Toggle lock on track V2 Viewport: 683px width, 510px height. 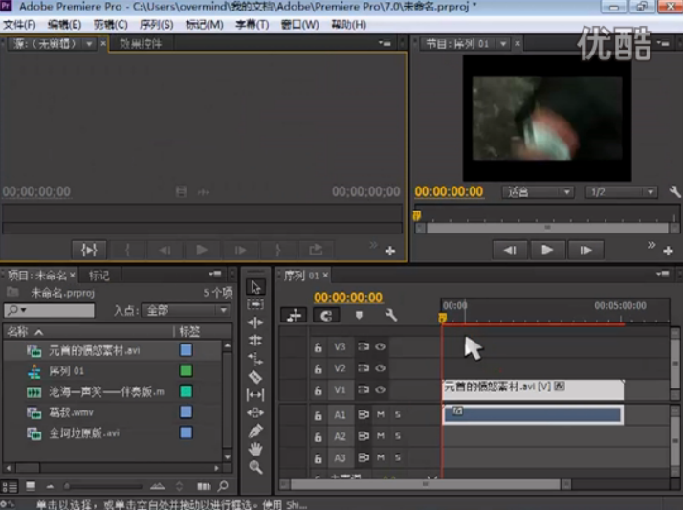coord(319,369)
